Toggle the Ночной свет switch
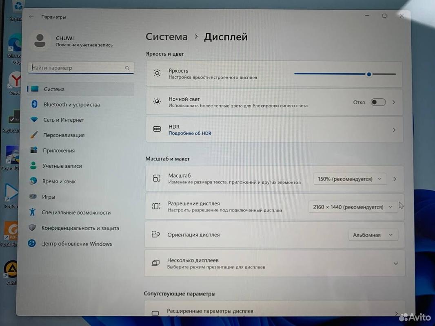Screen dimensions: 435x326 (378, 102)
